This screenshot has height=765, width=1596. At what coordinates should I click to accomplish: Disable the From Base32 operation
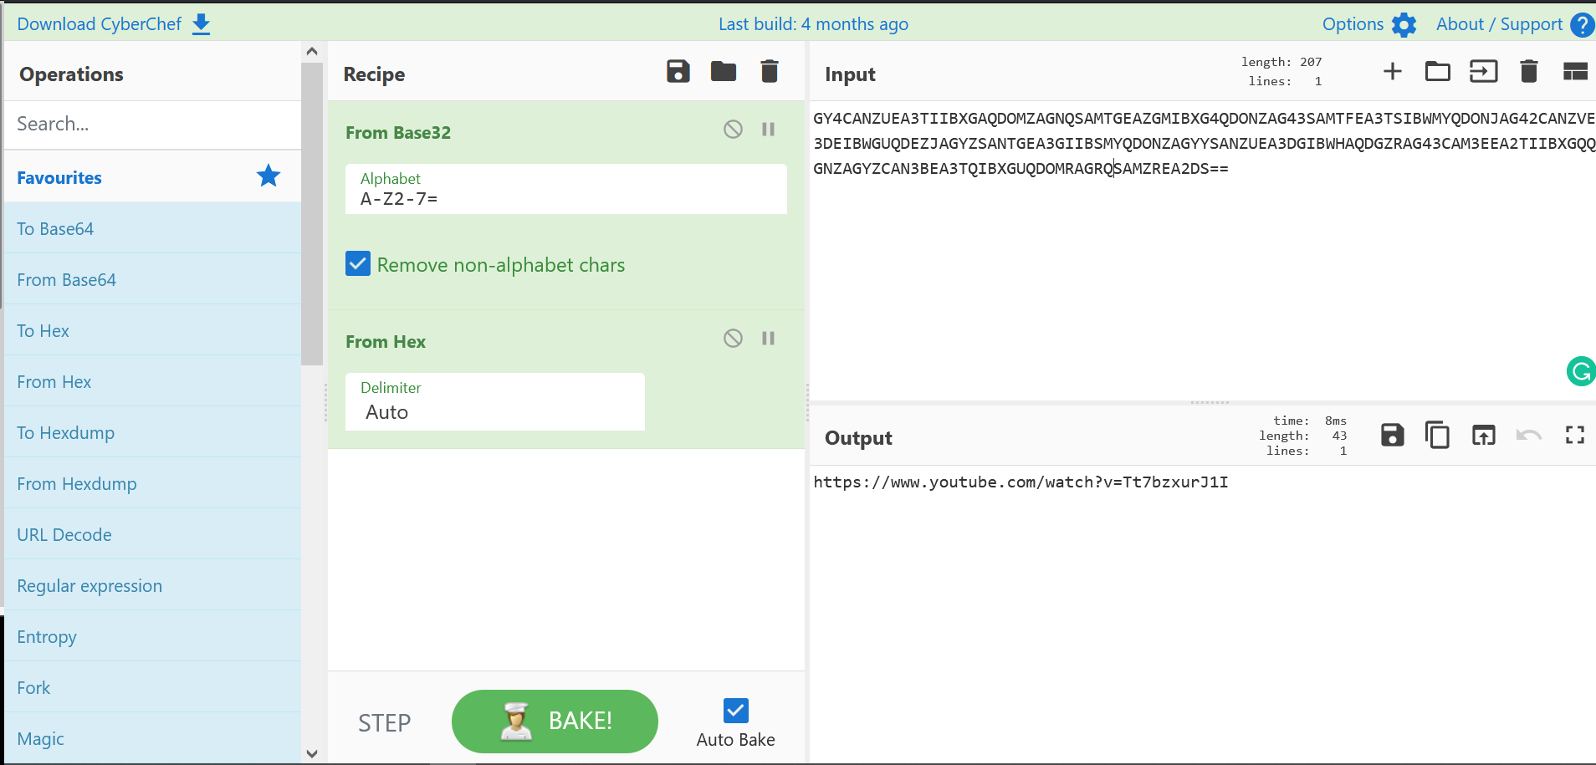click(x=733, y=129)
